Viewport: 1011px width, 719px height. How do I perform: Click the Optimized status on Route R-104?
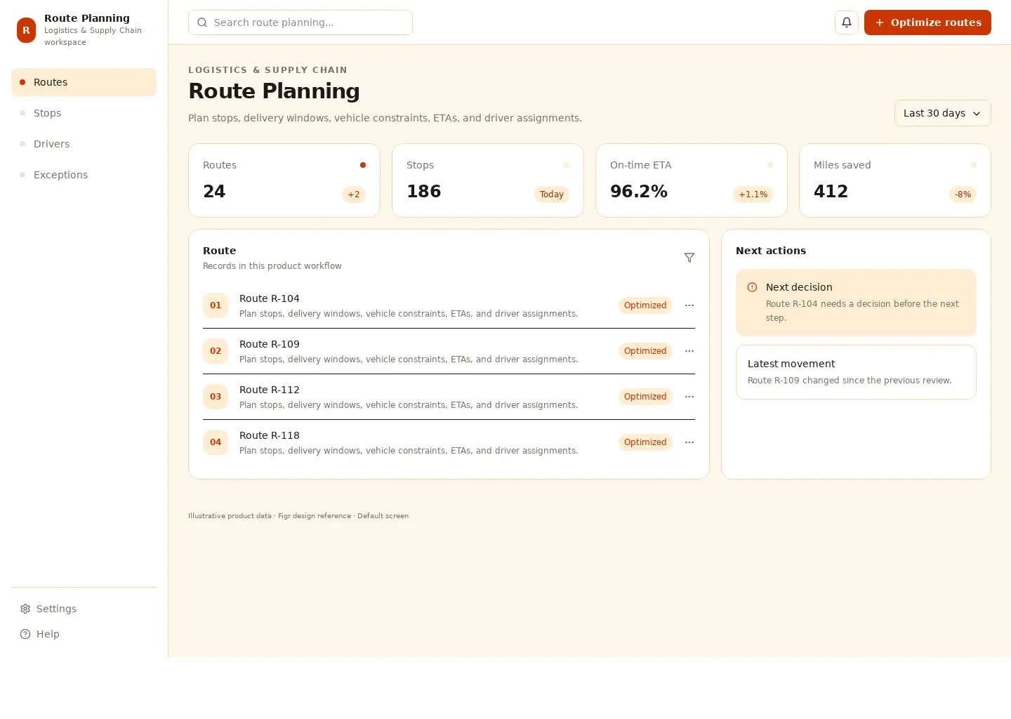[x=645, y=305]
